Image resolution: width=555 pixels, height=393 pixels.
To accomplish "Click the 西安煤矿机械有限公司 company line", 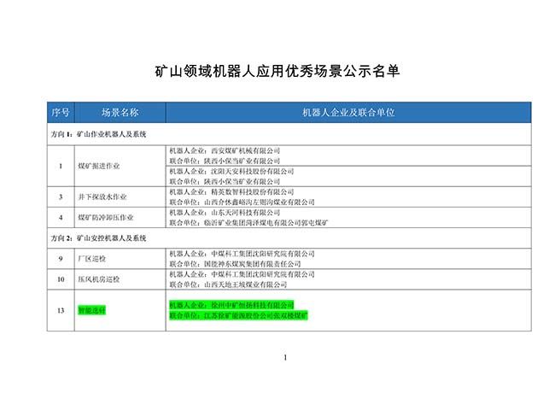I will tap(225, 150).
